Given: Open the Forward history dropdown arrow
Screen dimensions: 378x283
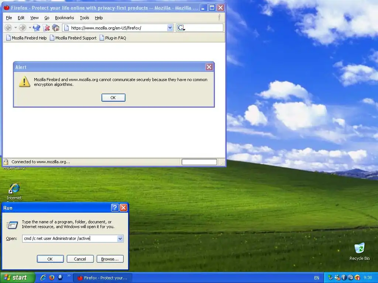Looking at the screenshot, I should coord(30,28).
